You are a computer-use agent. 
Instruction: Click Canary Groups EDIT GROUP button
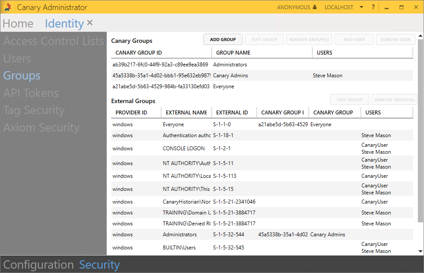[264, 39]
